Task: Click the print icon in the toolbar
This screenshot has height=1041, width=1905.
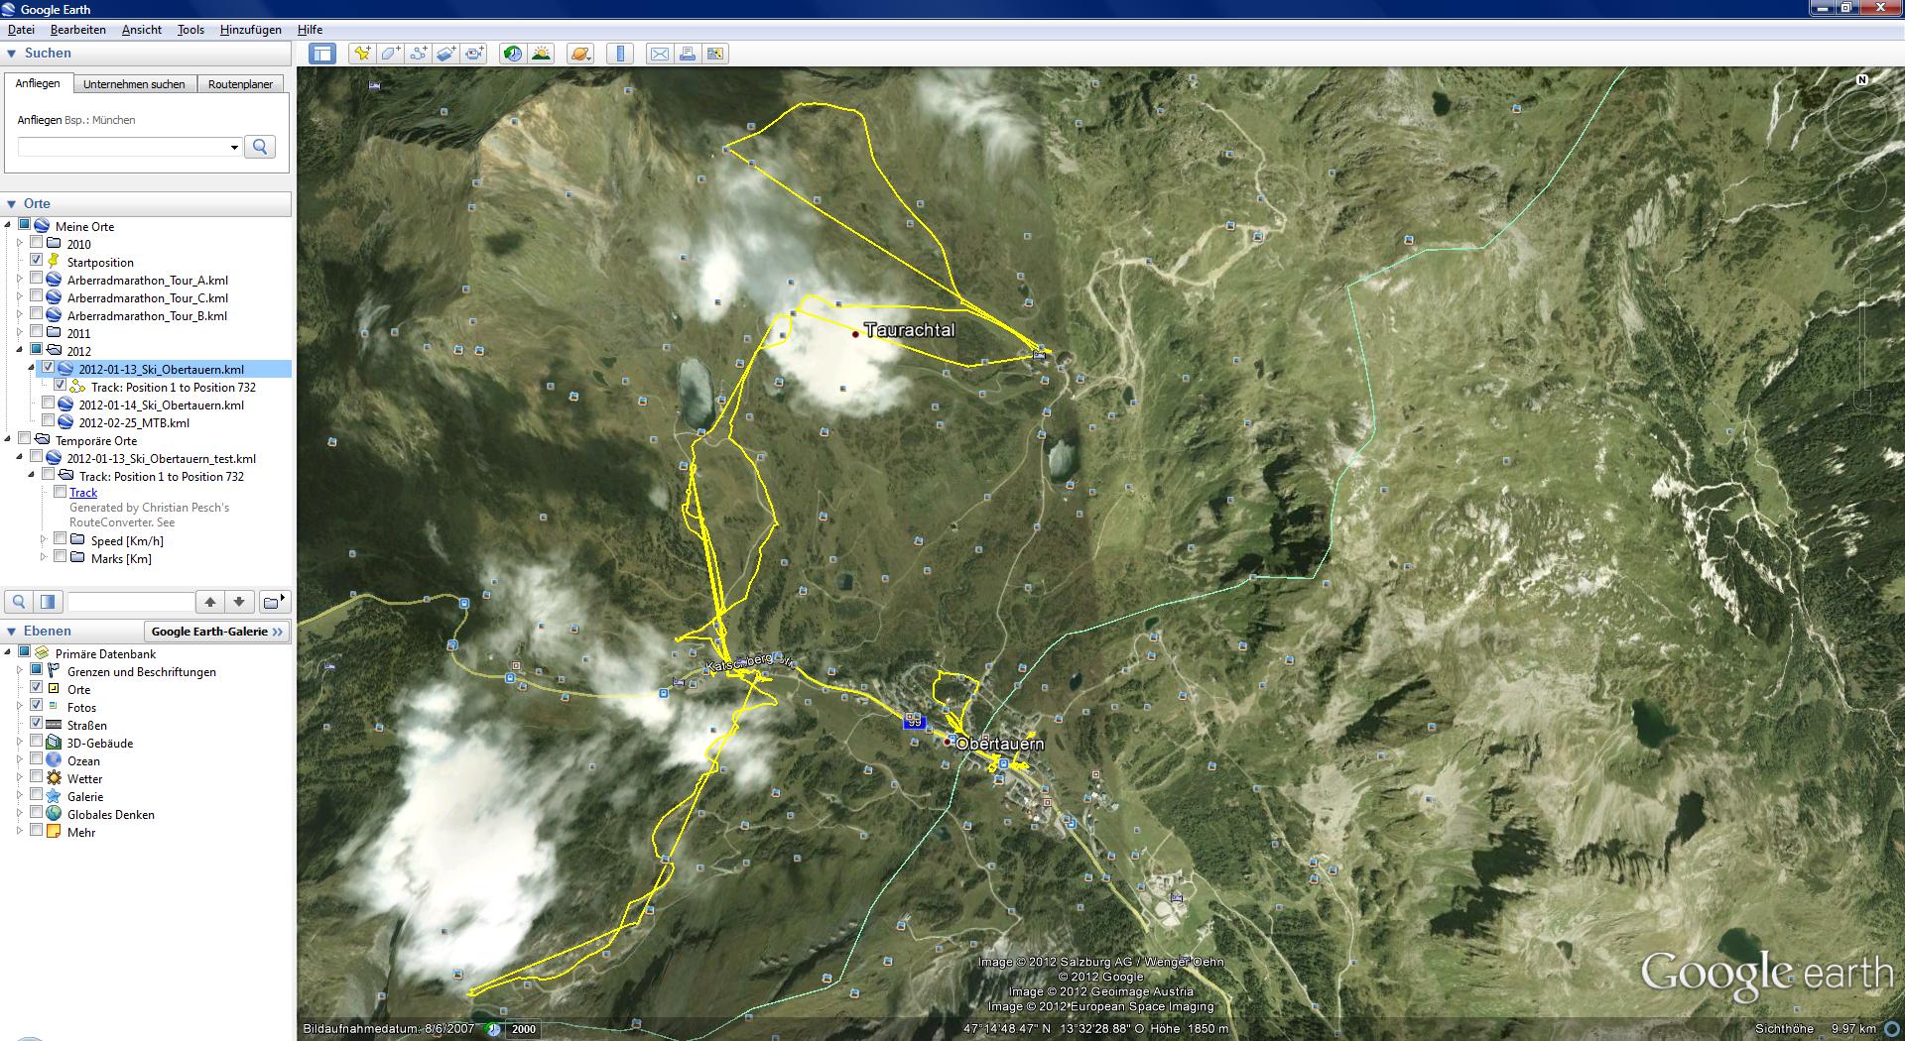Action: [687, 54]
